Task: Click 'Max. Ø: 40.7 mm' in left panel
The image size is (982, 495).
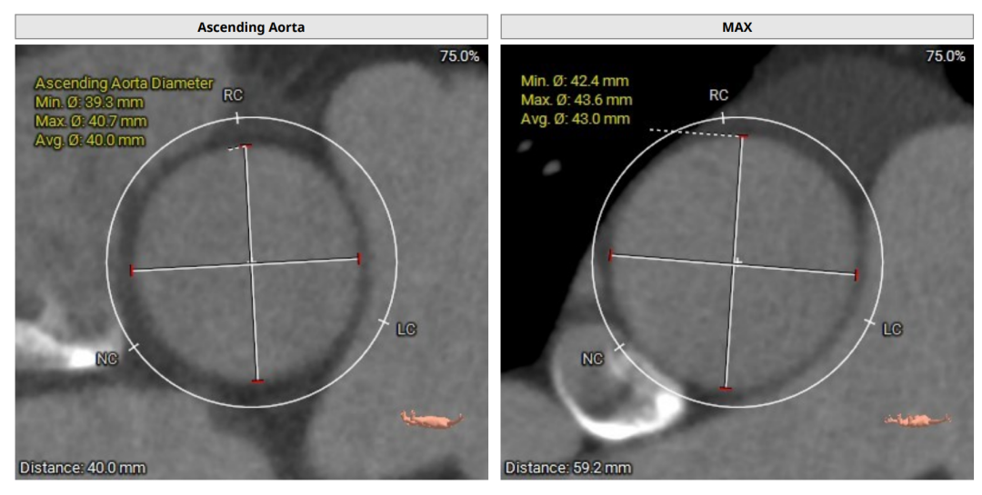Action: pos(91,121)
